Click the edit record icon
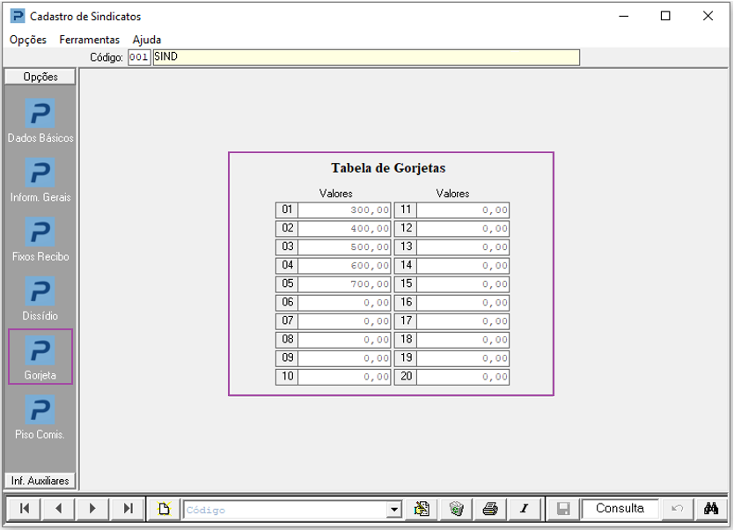Screen dimensions: 734x530 coord(422,509)
